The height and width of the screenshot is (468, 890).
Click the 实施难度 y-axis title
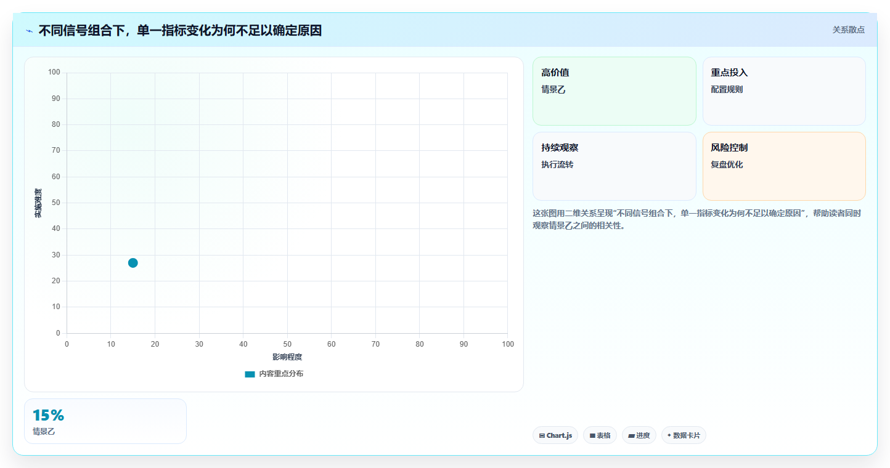[x=38, y=203]
